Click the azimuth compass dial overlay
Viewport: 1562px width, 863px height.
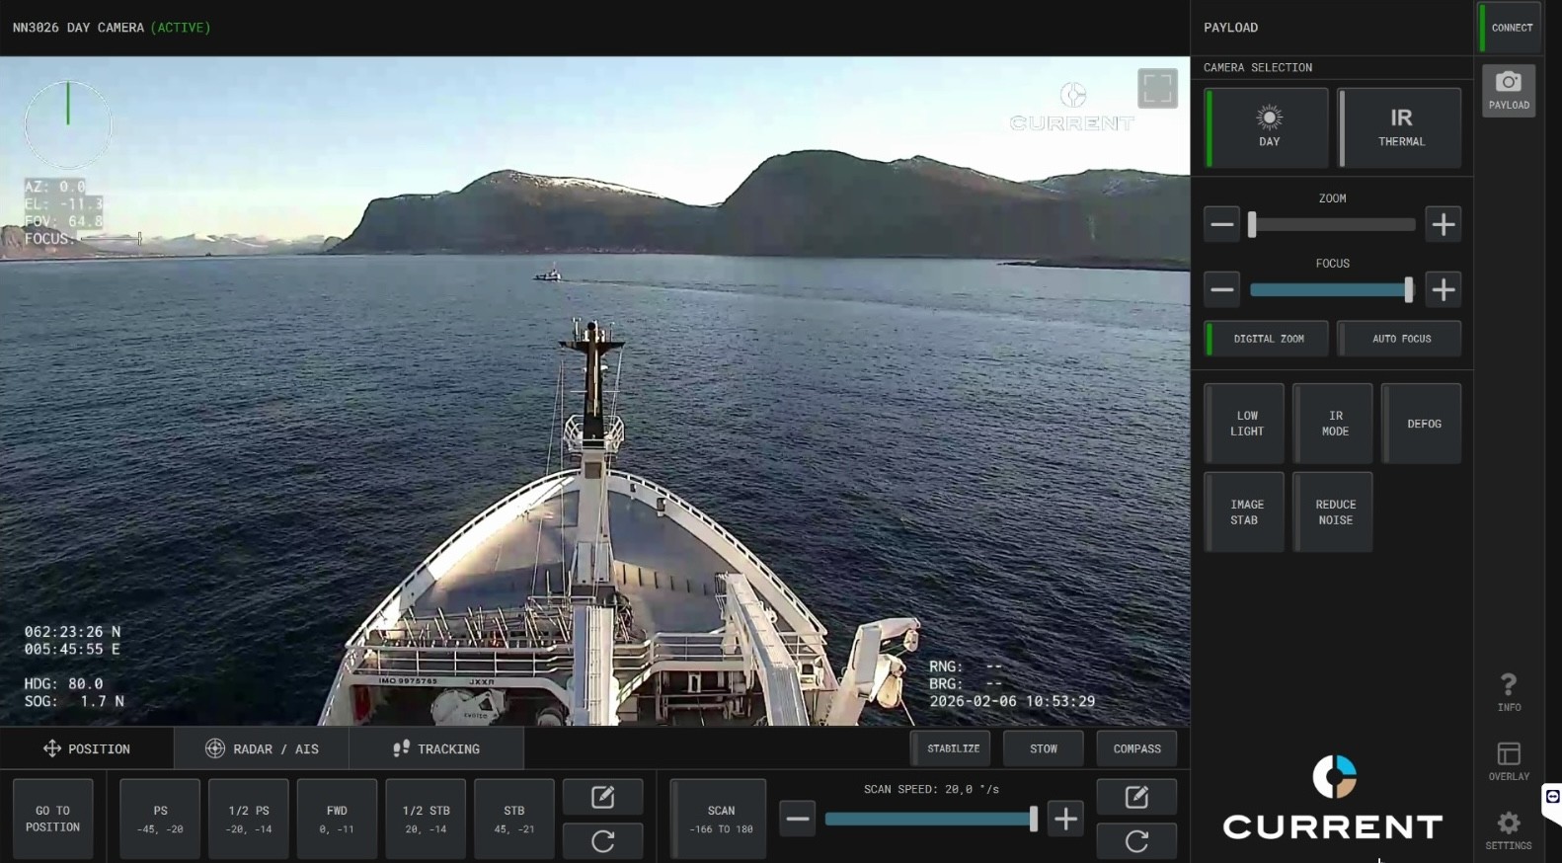pos(68,125)
